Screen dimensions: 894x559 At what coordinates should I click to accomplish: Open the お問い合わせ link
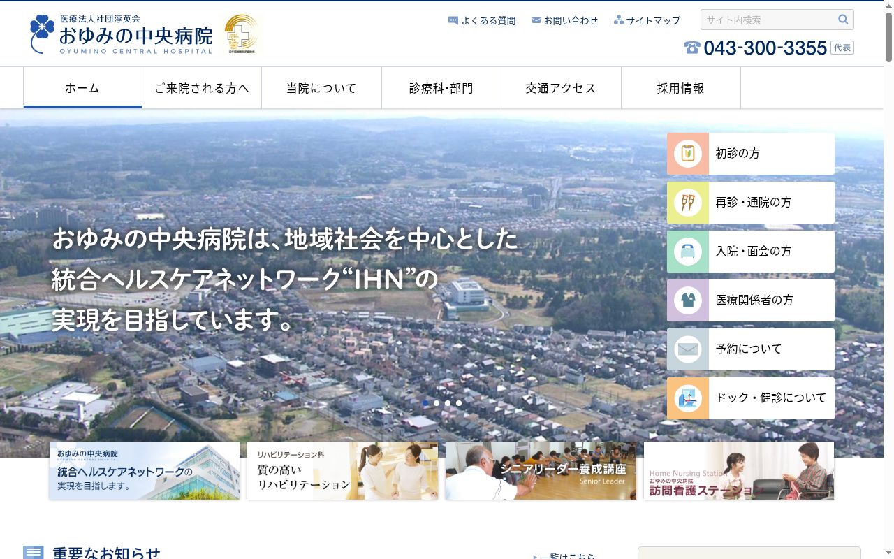pos(571,21)
